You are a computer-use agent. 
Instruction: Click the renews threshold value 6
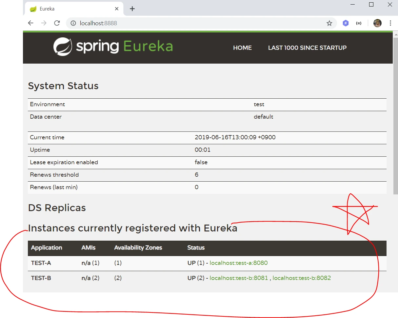(x=197, y=175)
